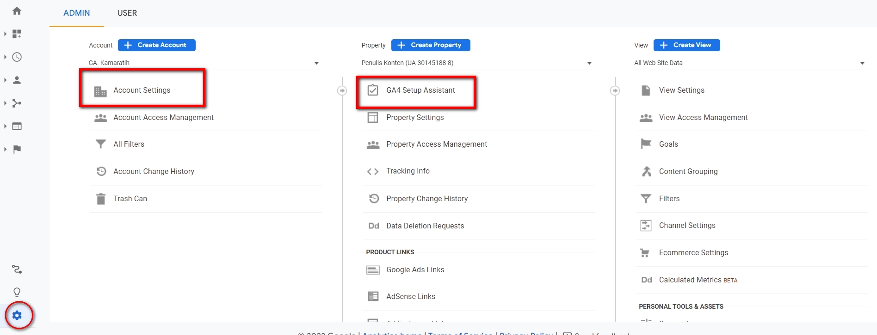Click the Tracking Info code brackets icon

[x=373, y=172]
